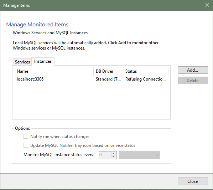The image size is (213, 190).
Task: Increase the monitor interval with the up arrow
Action: pyautogui.click(x=113, y=153)
